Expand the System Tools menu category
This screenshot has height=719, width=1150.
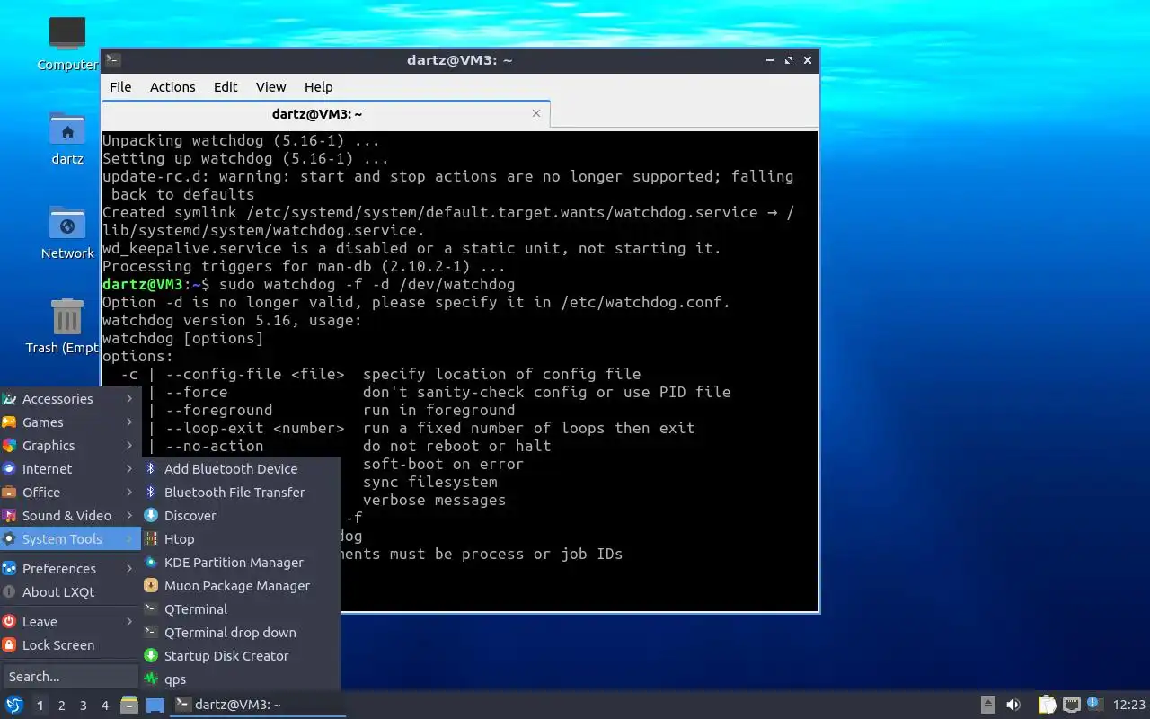[69, 539]
